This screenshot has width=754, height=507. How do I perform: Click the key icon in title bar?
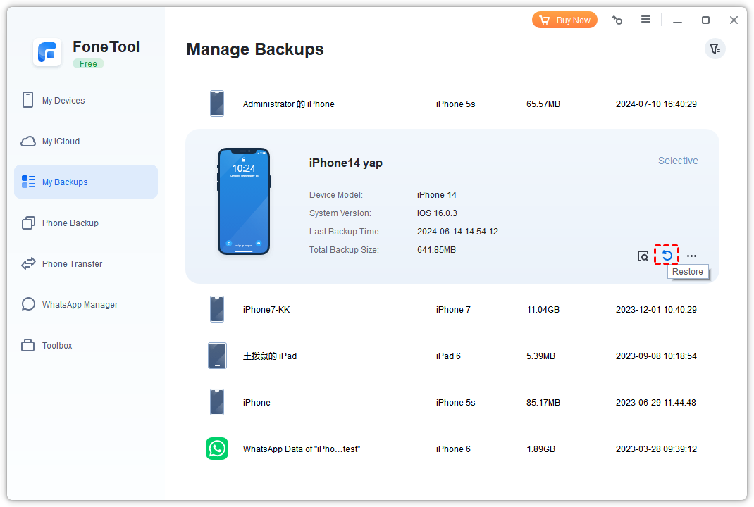617,20
